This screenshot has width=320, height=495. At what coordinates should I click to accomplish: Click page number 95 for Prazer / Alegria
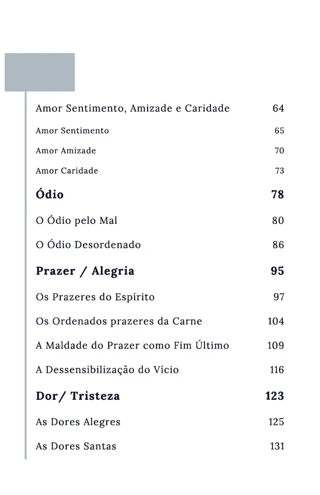tap(277, 271)
